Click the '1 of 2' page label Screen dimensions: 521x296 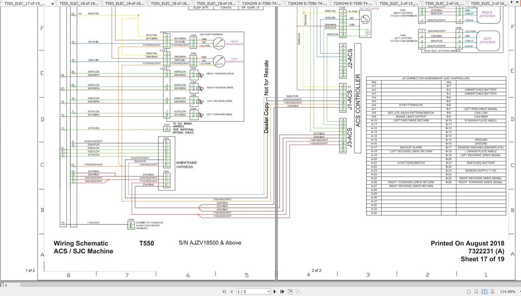(x=30, y=270)
